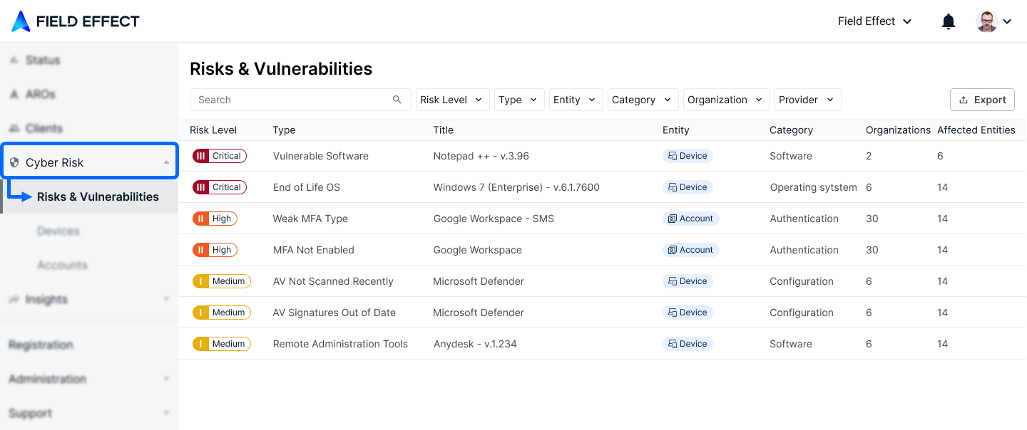Click the AROs sidebar icon
This screenshot has height=430, width=1027.
click(x=14, y=94)
